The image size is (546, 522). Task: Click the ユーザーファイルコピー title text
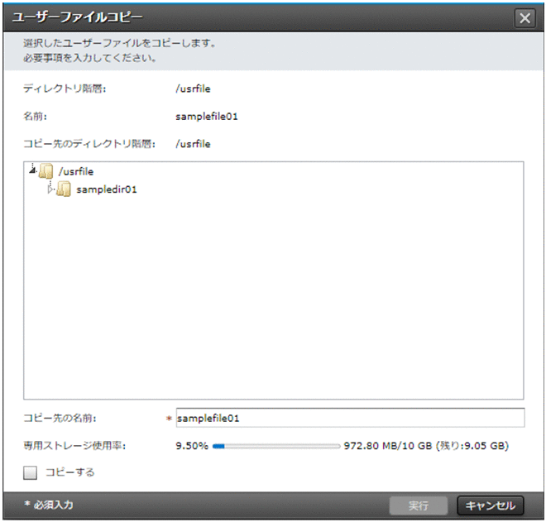point(77,17)
